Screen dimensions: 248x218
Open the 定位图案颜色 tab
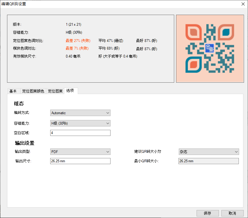pyautogui.click(x=33, y=91)
